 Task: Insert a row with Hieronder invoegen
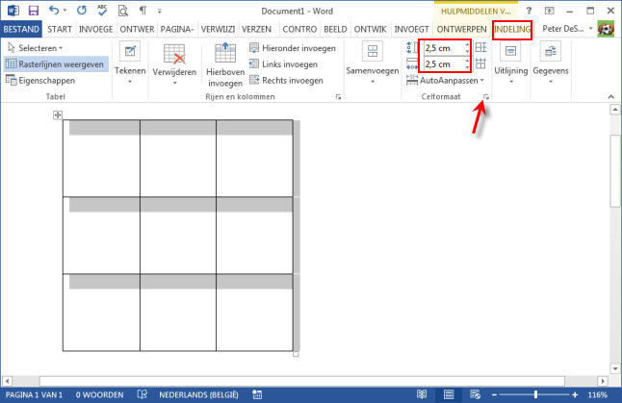click(x=293, y=48)
